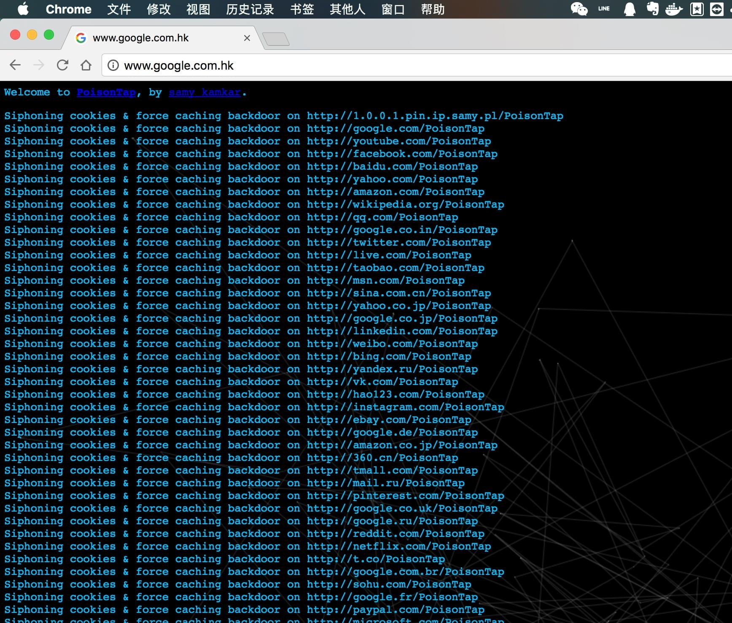Viewport: 732px width, 623px height.
Task: Click the http://yahoo.com/PoisonTap text
Action: (392, 179)
